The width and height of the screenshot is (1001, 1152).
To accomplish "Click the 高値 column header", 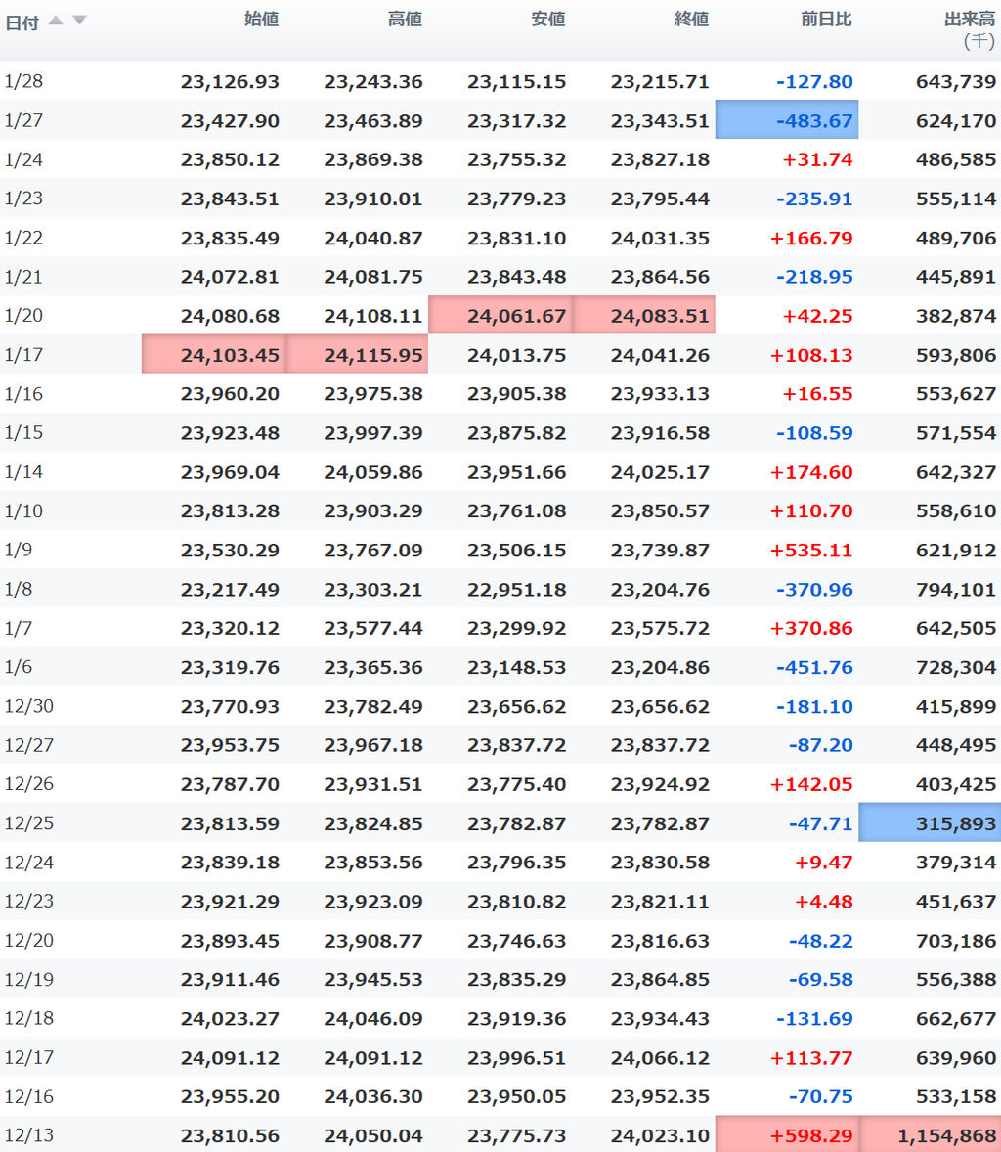I will 405,20.
